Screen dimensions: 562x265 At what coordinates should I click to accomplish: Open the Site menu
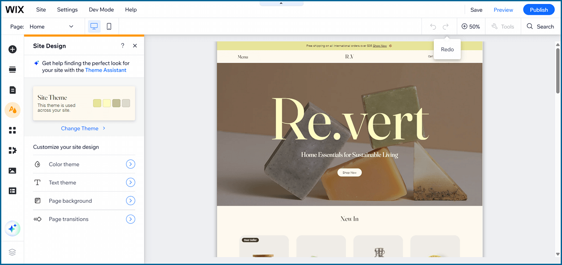pyautogui.click(x=41, y=10)
